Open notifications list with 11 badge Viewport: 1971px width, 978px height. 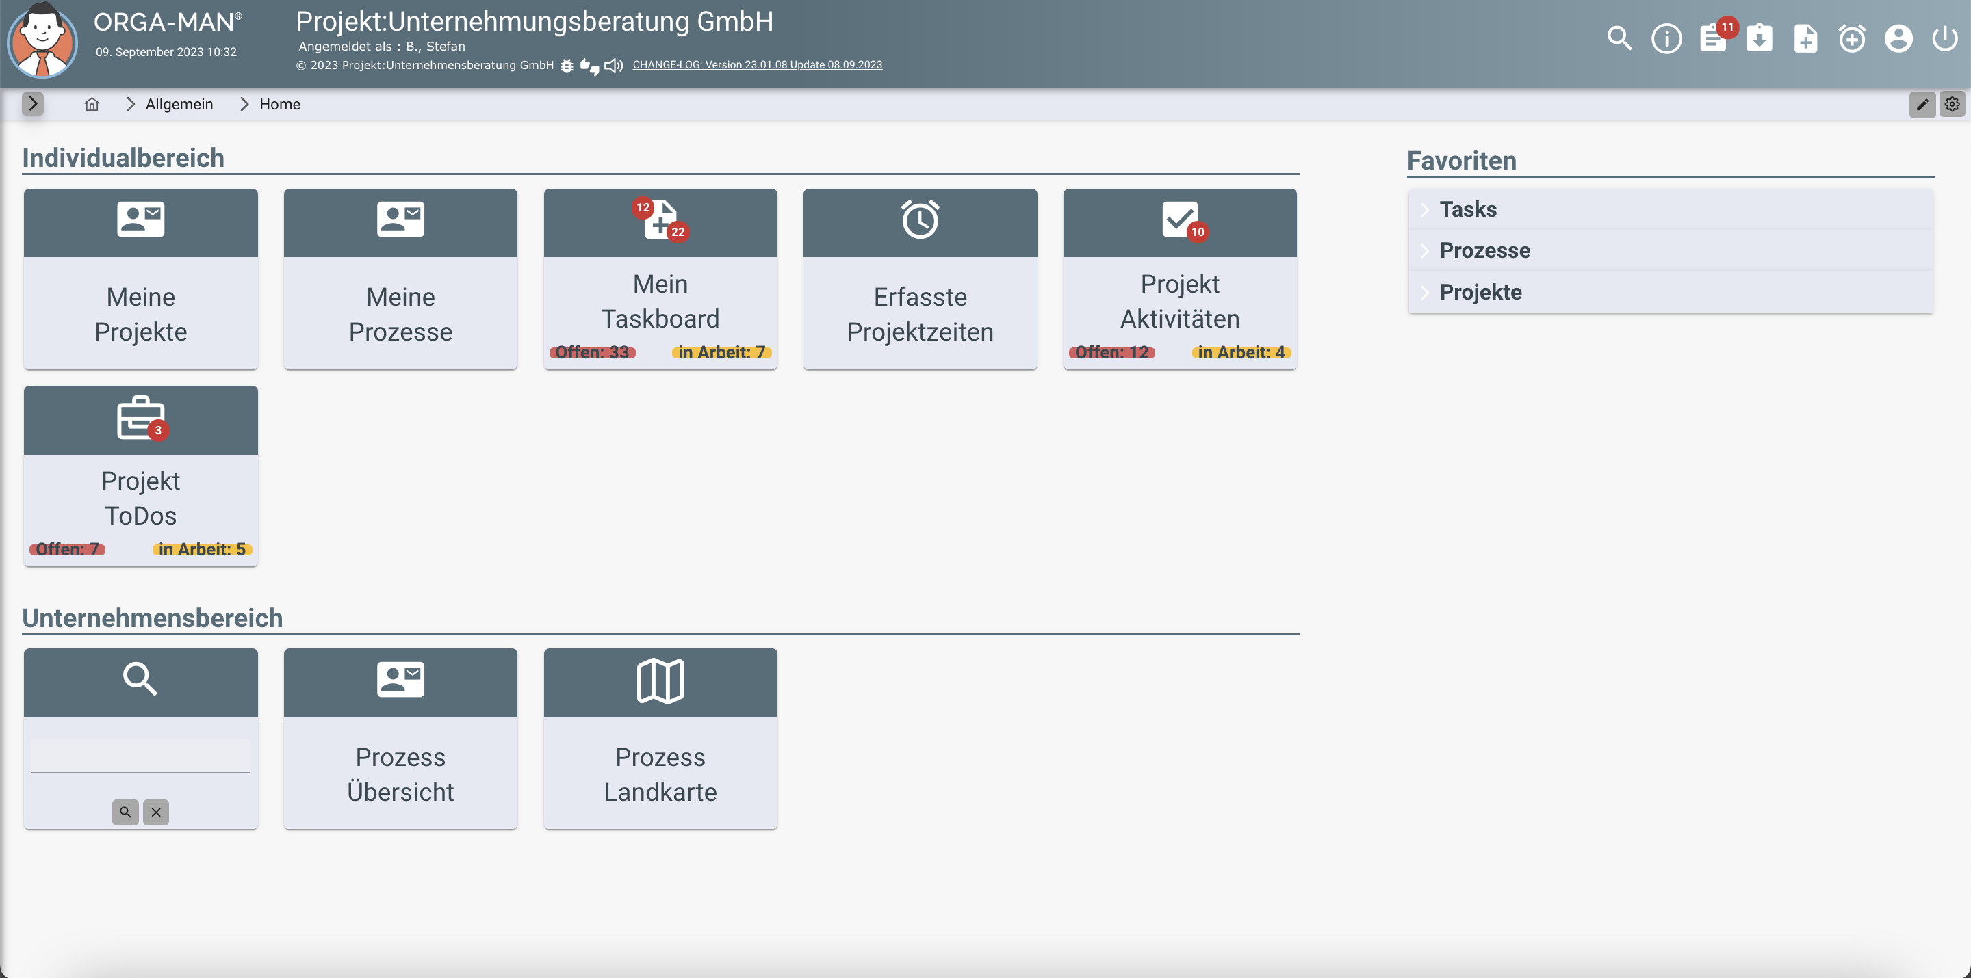click(x=1713, y=38)
